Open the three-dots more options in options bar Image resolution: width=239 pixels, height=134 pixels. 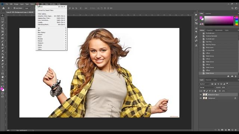86,8
